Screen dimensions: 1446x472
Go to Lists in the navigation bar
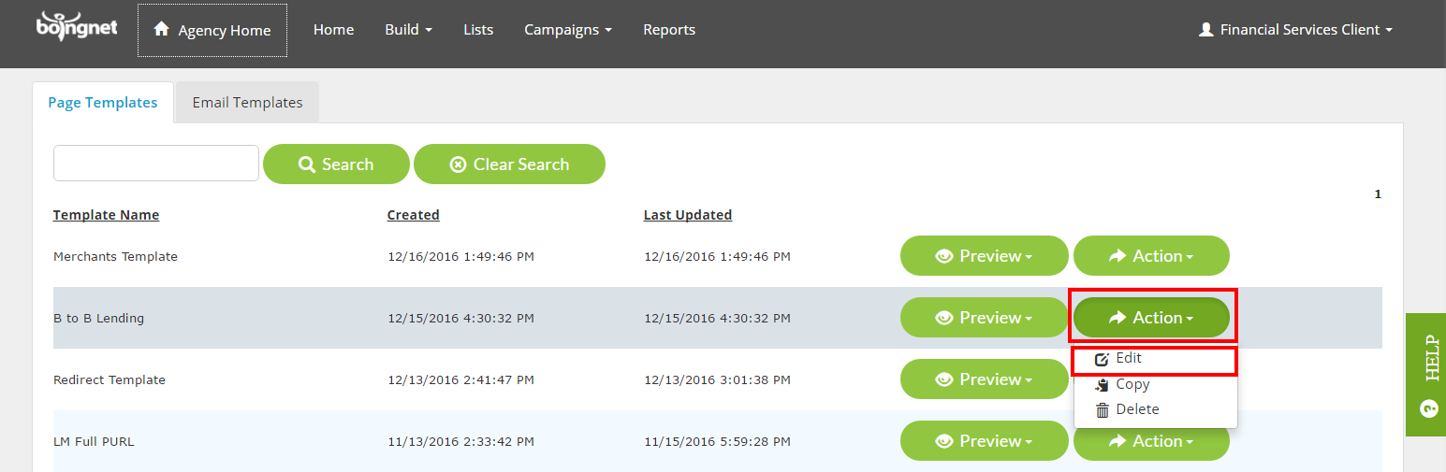click(x=478, y=30)
